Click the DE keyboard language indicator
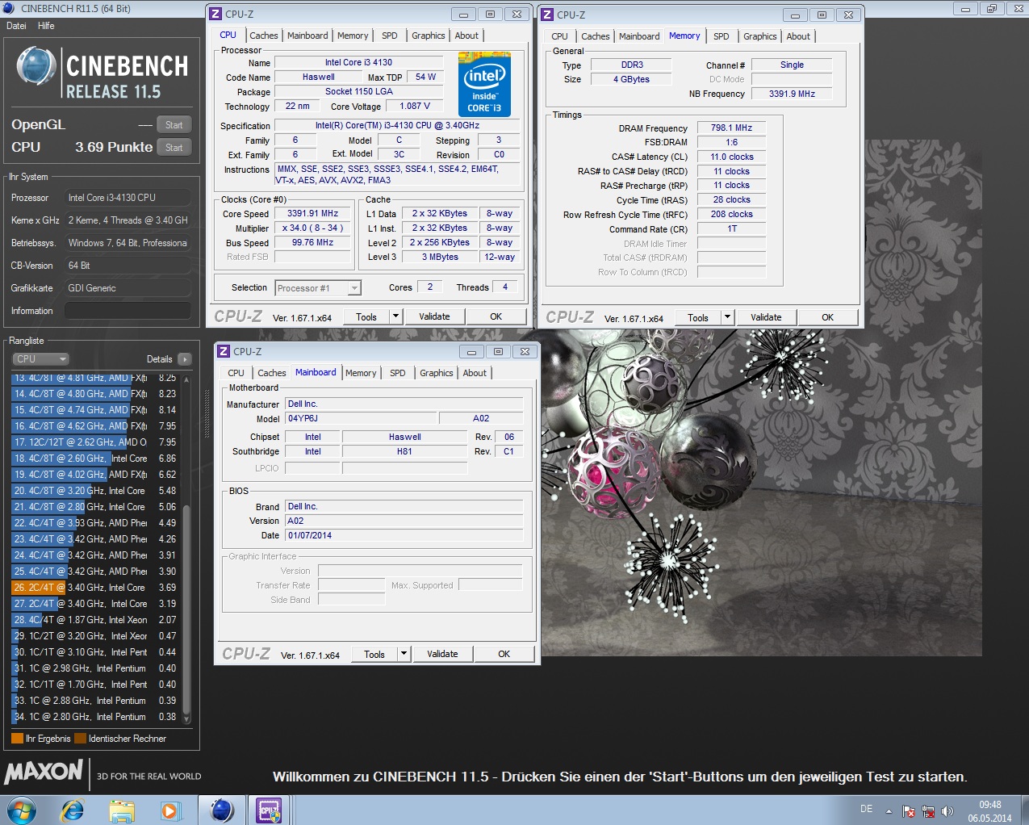1029x825 pixels. click(866, 809)
